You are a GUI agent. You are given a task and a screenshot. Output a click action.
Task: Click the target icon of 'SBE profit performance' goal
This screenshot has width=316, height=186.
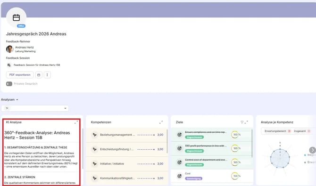pos(179,148)
